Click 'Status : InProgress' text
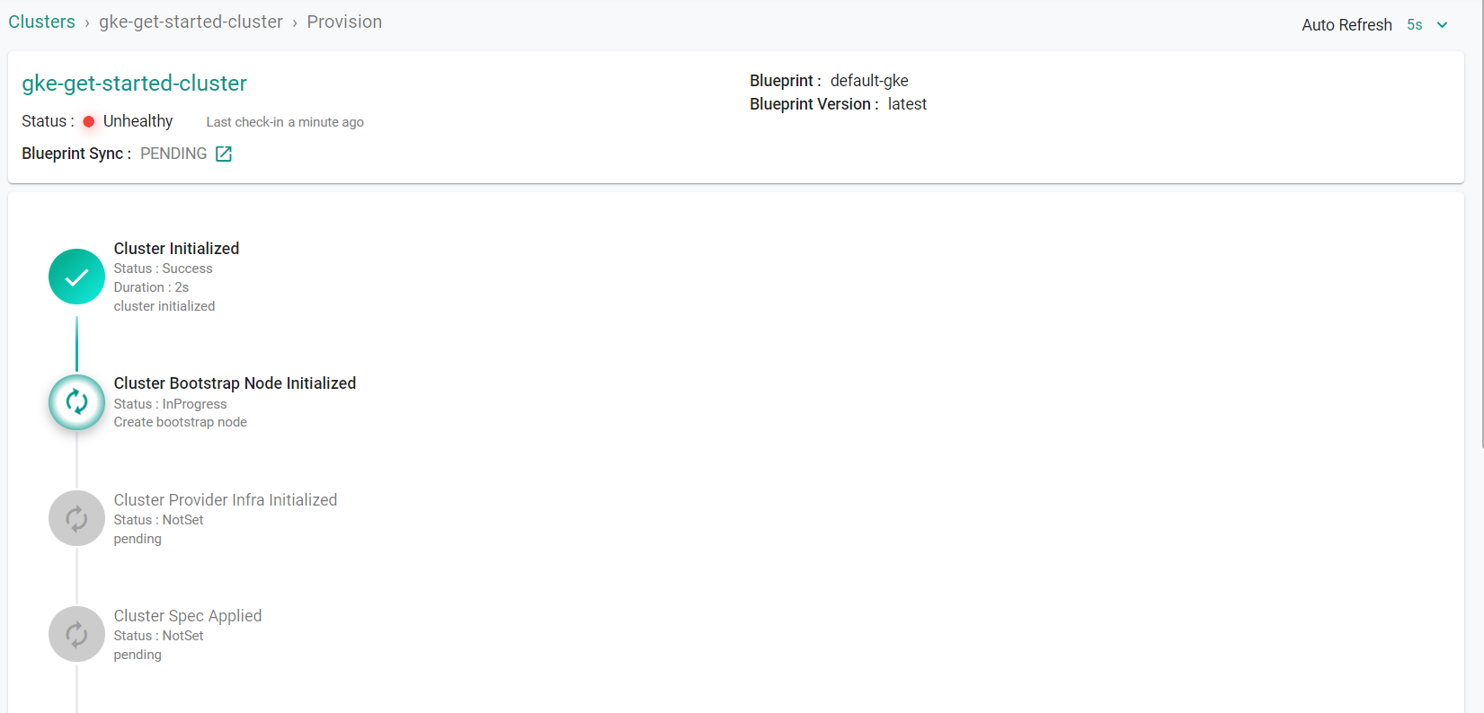 click(x=170, y=404)
